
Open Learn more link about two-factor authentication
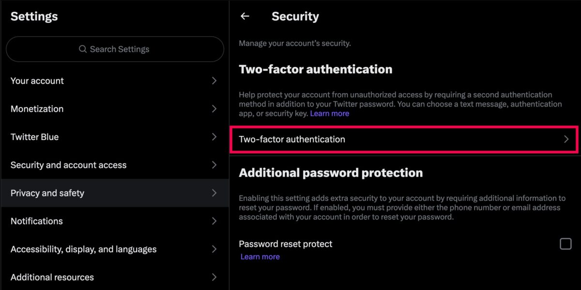coord(330,113)
